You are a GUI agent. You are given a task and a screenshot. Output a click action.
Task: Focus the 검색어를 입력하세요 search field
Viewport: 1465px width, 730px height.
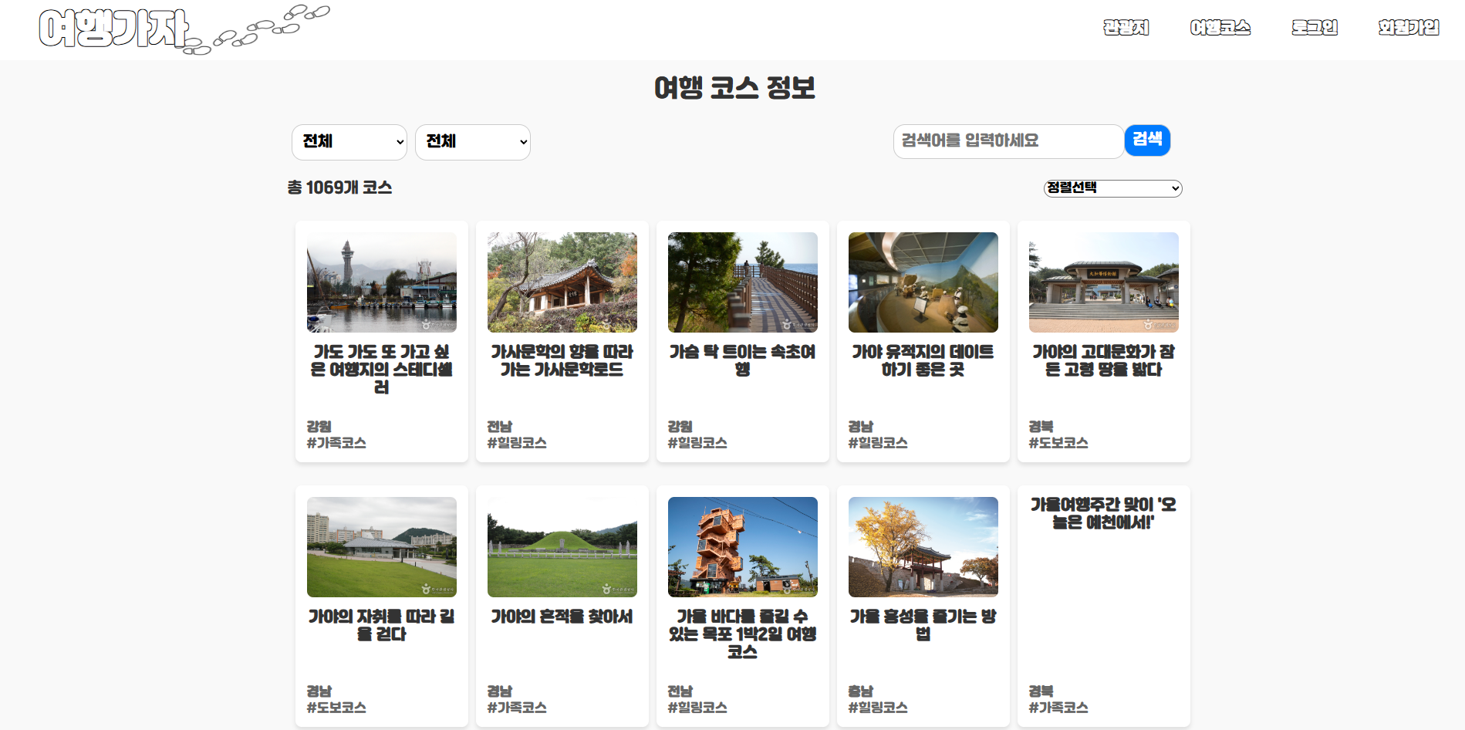[1008, 141]
